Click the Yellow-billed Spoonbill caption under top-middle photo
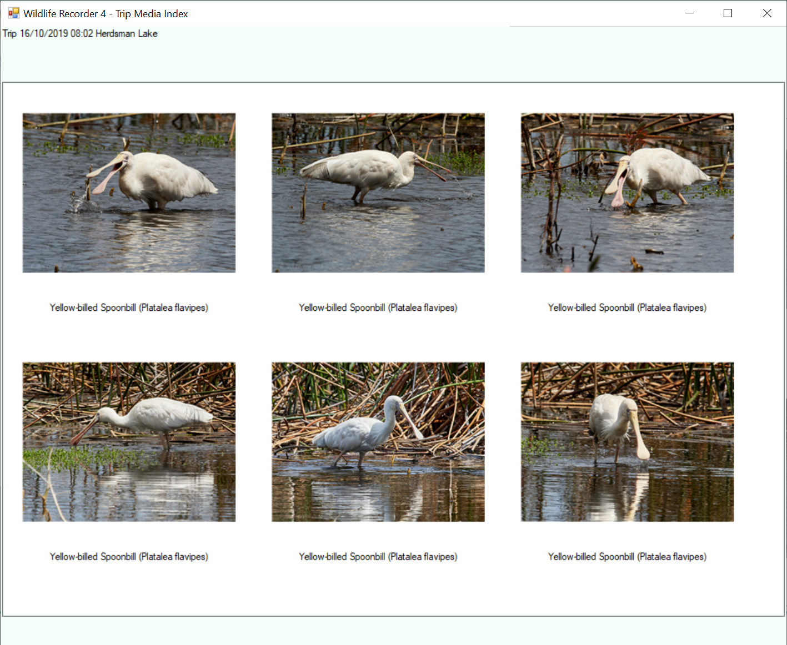The width and height of the screenshot is (787, 645). click(x=378, y=308)
